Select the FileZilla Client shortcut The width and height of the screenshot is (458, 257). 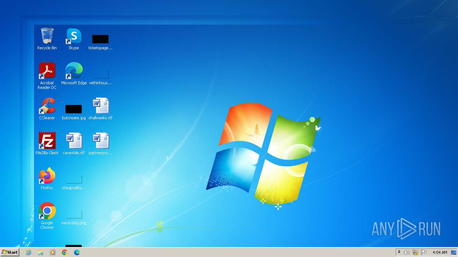(x=47, y=144)
